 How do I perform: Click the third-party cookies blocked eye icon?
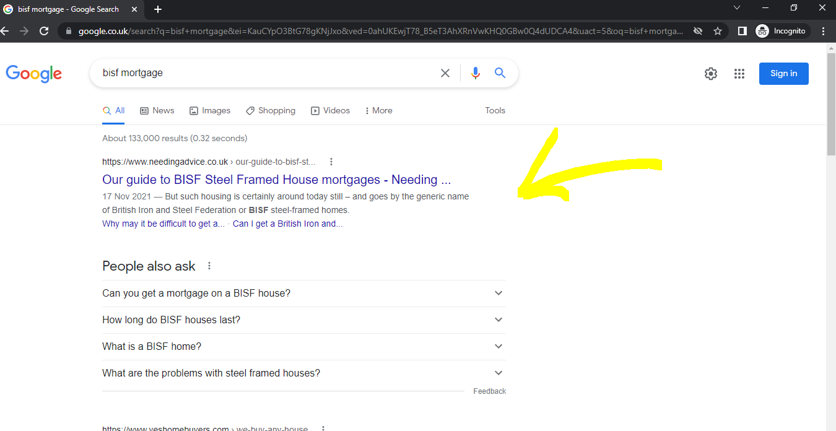tap(698, 31)
